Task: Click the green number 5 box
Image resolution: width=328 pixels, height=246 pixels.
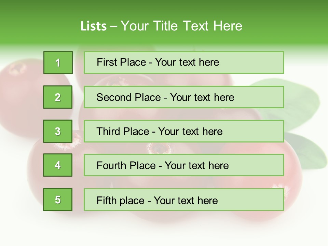Action: tap(58, 200)
